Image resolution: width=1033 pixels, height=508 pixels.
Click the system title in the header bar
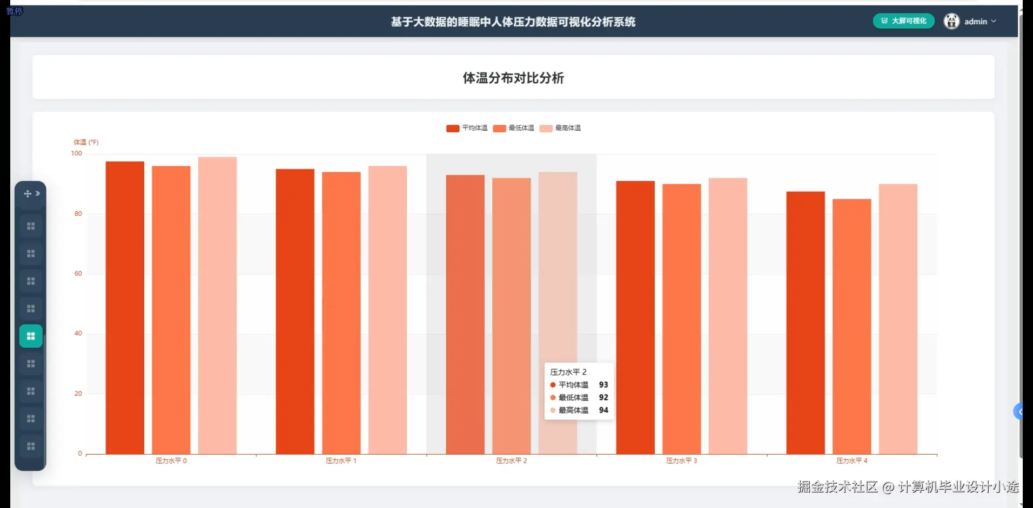(512, 22)
